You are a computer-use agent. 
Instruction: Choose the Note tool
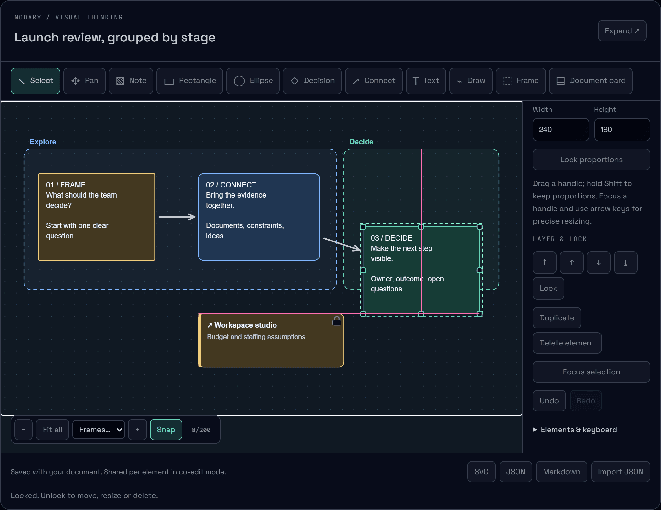click(131, 81)
